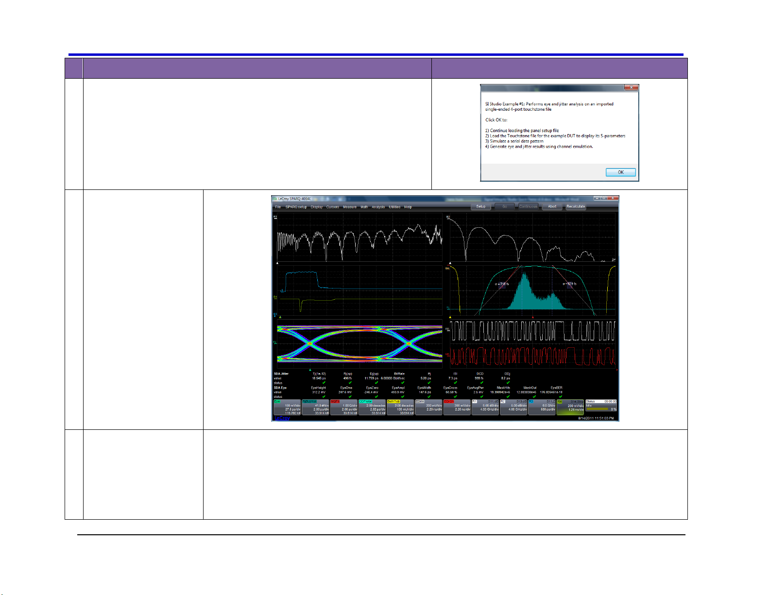Open the R3 S11 Z descriptor box
770x595 pixels.
pyautogui.click(x=542, y=408)
